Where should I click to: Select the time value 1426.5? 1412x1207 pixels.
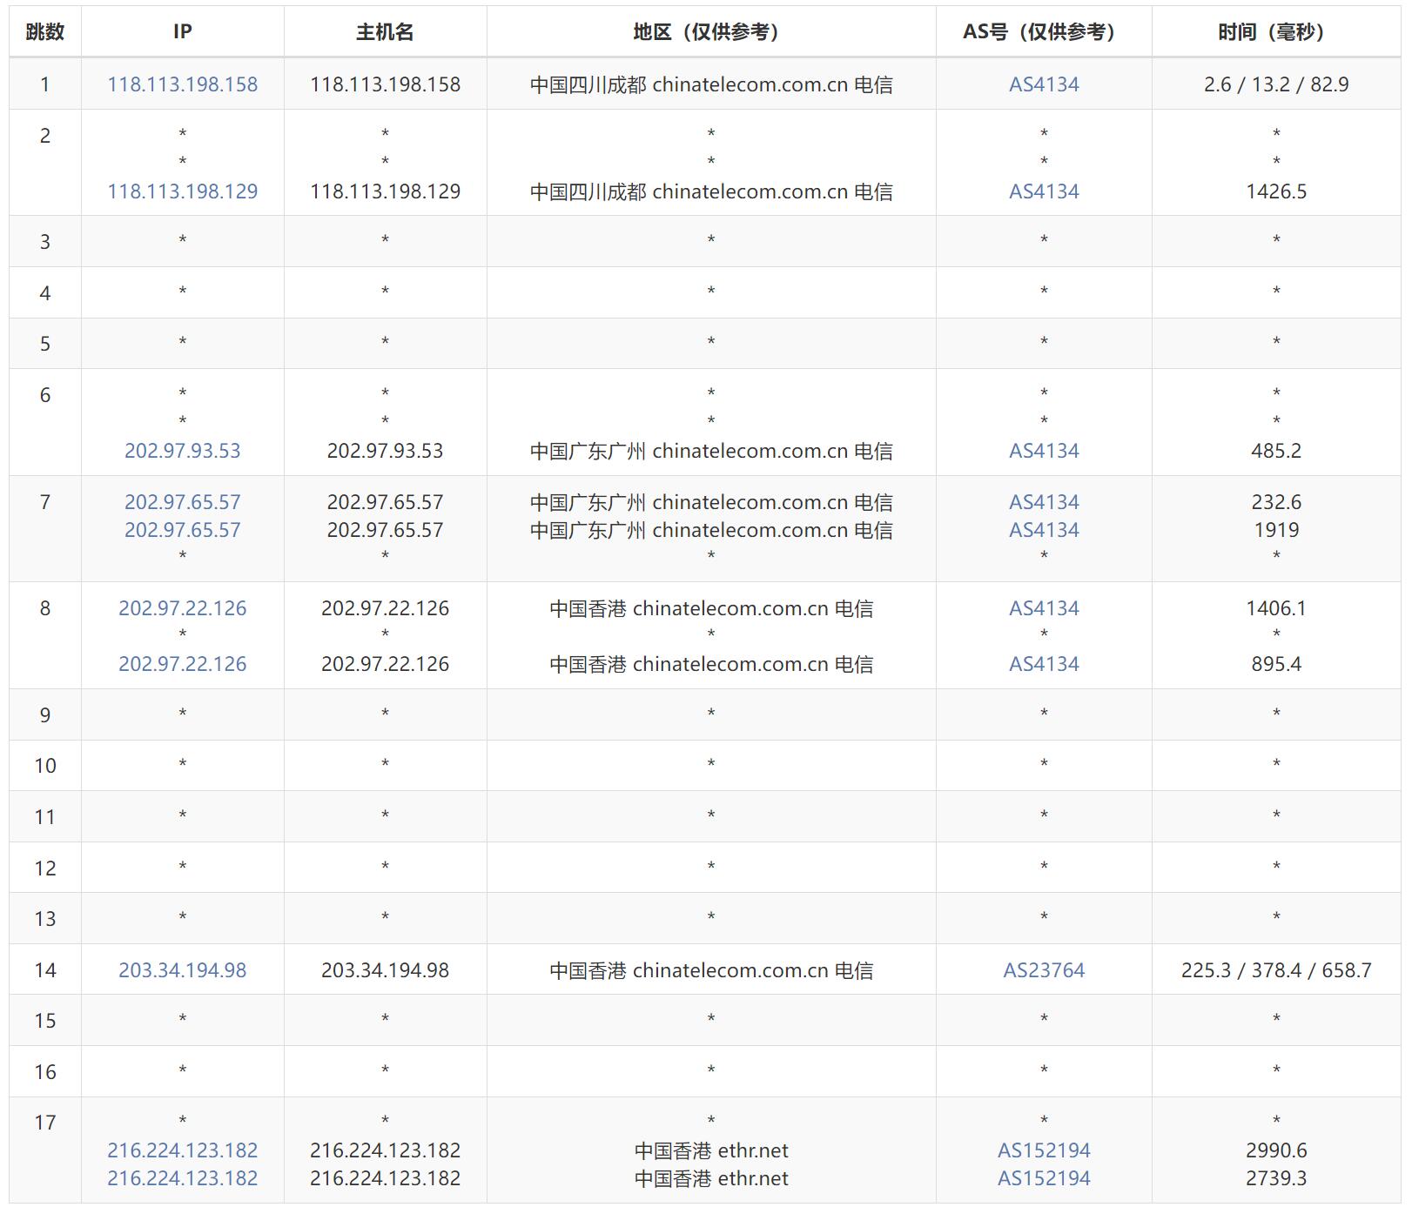pyautogui.click(x=1276, y=191)
